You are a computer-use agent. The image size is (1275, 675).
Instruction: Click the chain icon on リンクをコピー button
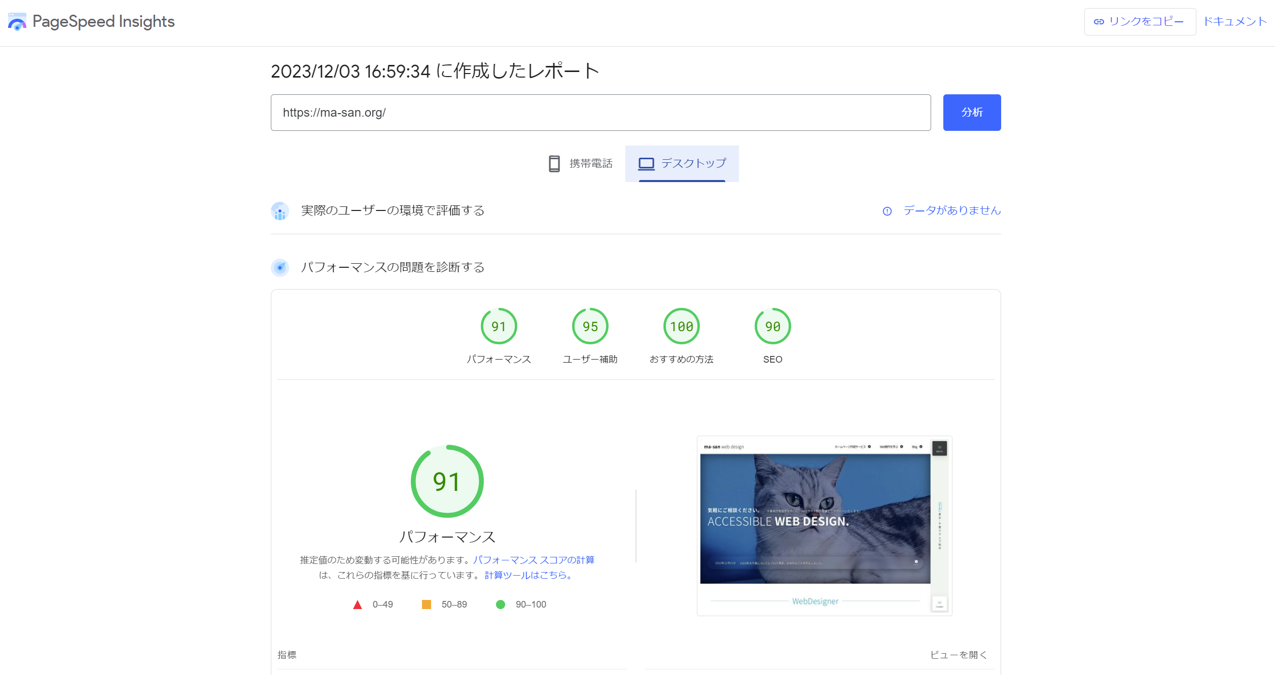coord(1101,21)
